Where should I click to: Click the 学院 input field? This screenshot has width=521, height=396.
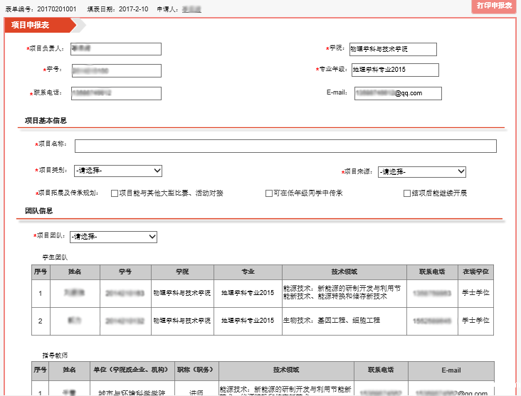tap(391, 49)
